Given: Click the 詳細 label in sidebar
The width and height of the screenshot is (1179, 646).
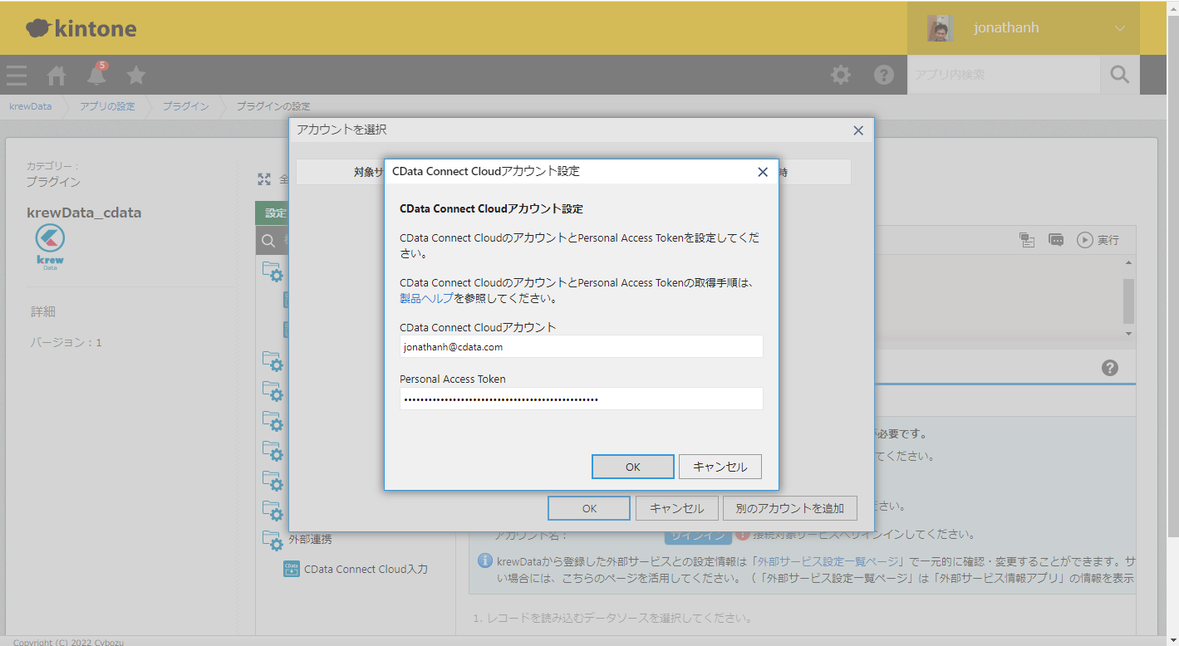Looking at the screenshot, I should [43, 312].
